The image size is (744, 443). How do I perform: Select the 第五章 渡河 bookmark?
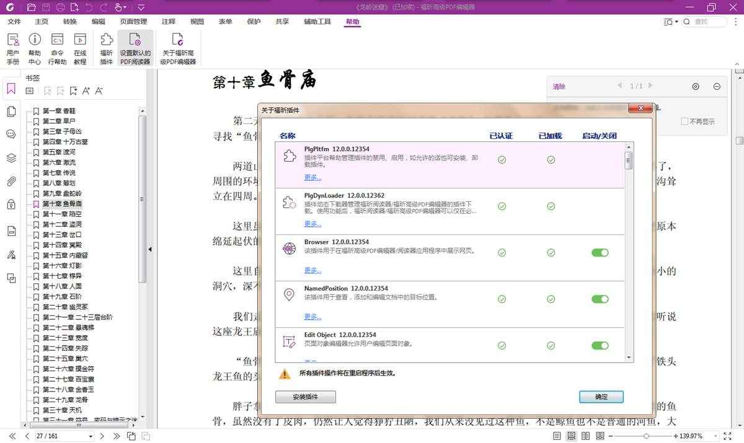(56, 152)
